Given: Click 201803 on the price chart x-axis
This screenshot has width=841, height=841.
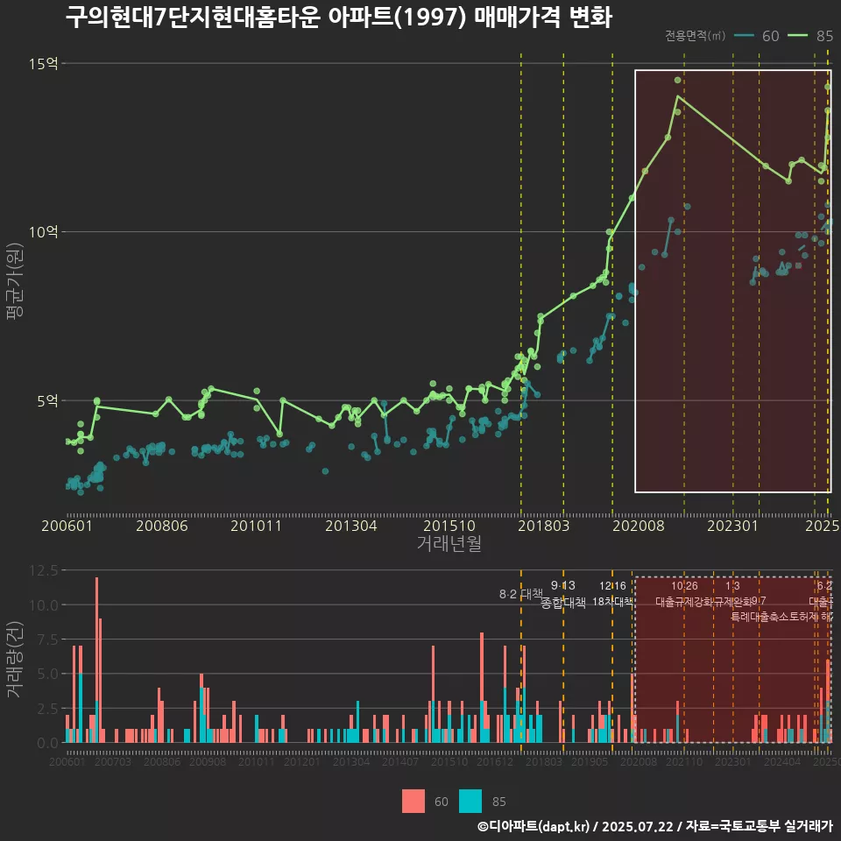Looking at the screenshot, I should [x=543, y=526].
